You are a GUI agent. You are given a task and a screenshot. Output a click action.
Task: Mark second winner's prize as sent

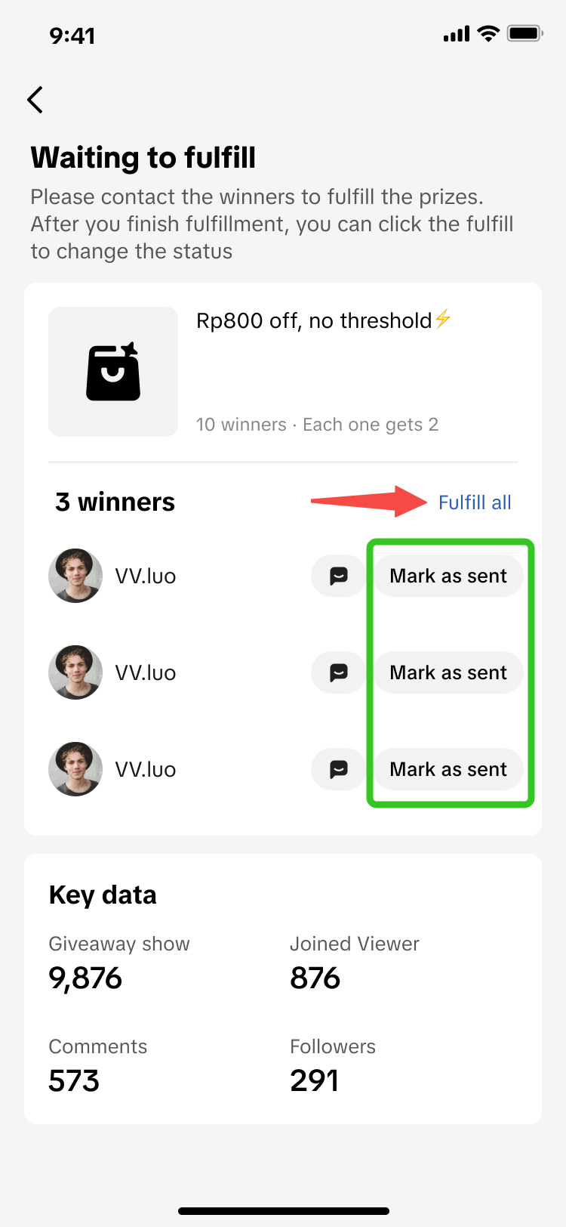[448, 672]
